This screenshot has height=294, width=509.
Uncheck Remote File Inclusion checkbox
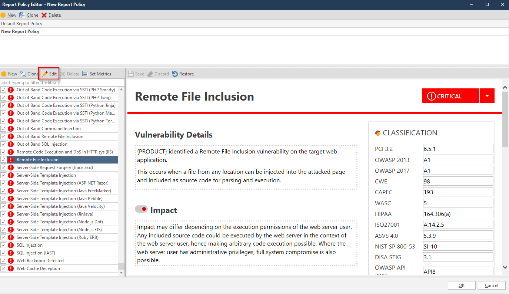(x=3, y=160)
